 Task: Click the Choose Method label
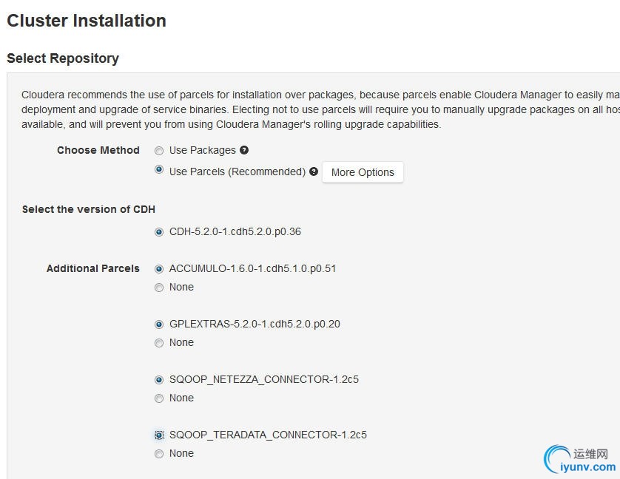click(x=98, y=150)
